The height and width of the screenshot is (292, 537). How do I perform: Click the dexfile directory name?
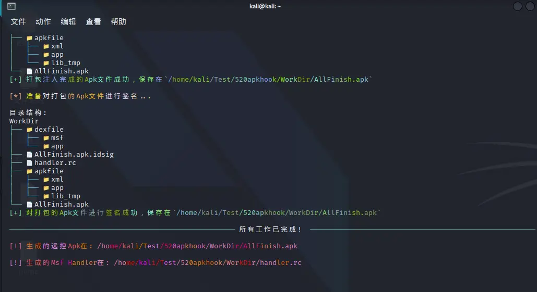(x=49, y=130)
